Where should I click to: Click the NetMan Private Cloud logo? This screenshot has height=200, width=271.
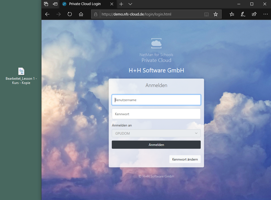click(x=156, y=43)
